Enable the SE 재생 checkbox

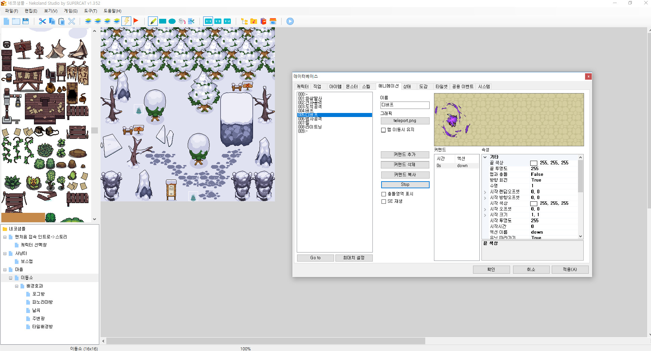click(384, 201)
